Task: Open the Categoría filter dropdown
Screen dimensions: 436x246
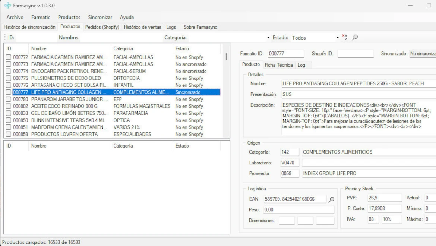Action: 268,38
